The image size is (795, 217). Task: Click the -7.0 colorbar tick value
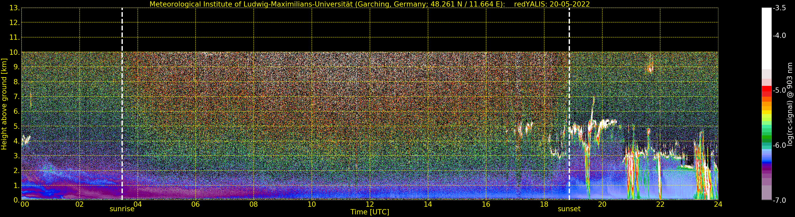[x=779, y=200]
